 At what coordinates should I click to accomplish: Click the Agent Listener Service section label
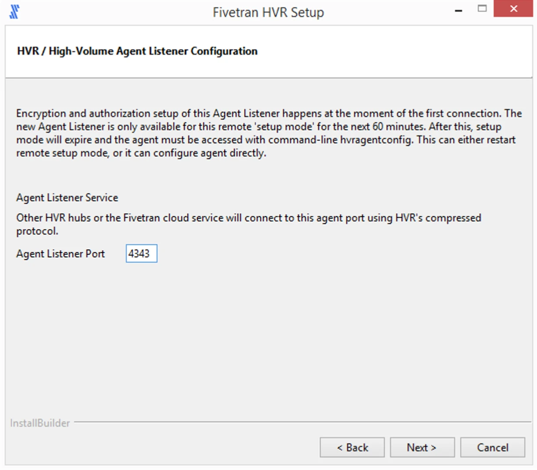67,198
